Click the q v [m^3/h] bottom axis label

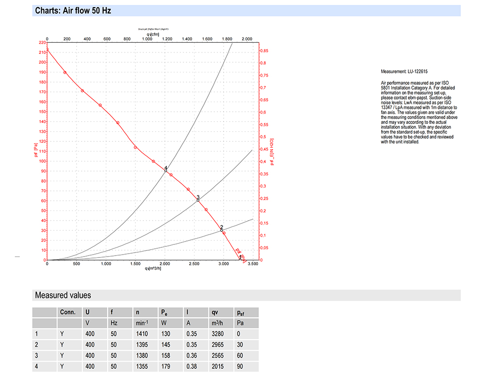(x=152, y=268)
